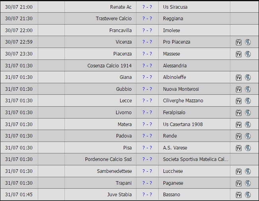Viewport: 259px width, 201px height.
Task: Click the globe icon for Livorno vs Feralpisalo
Action: click(247, 113)
